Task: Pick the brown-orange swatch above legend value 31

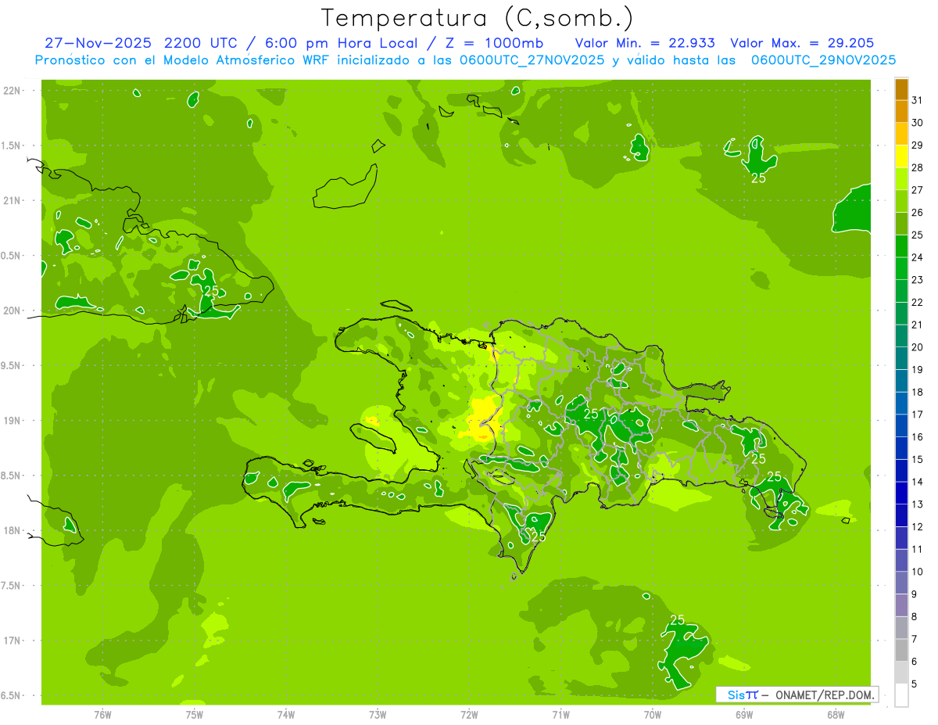Action: tap(901, 90)
